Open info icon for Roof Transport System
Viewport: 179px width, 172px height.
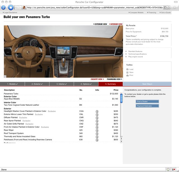click(97, 134)
